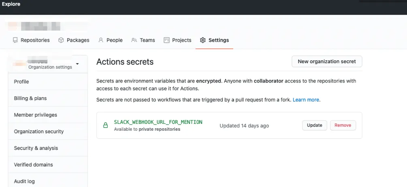The height and width of the screenshot is (187, 407).
Task: Click the Teams group icon
Action: [133, 40]
